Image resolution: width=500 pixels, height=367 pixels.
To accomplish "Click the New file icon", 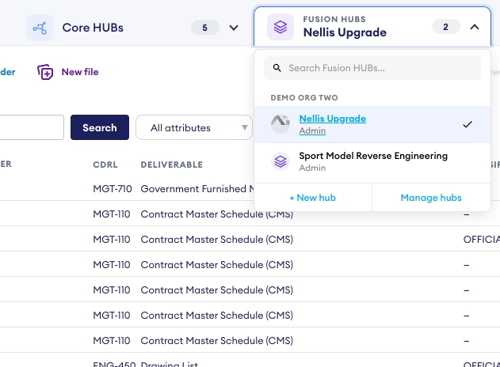I will point(45,72).
